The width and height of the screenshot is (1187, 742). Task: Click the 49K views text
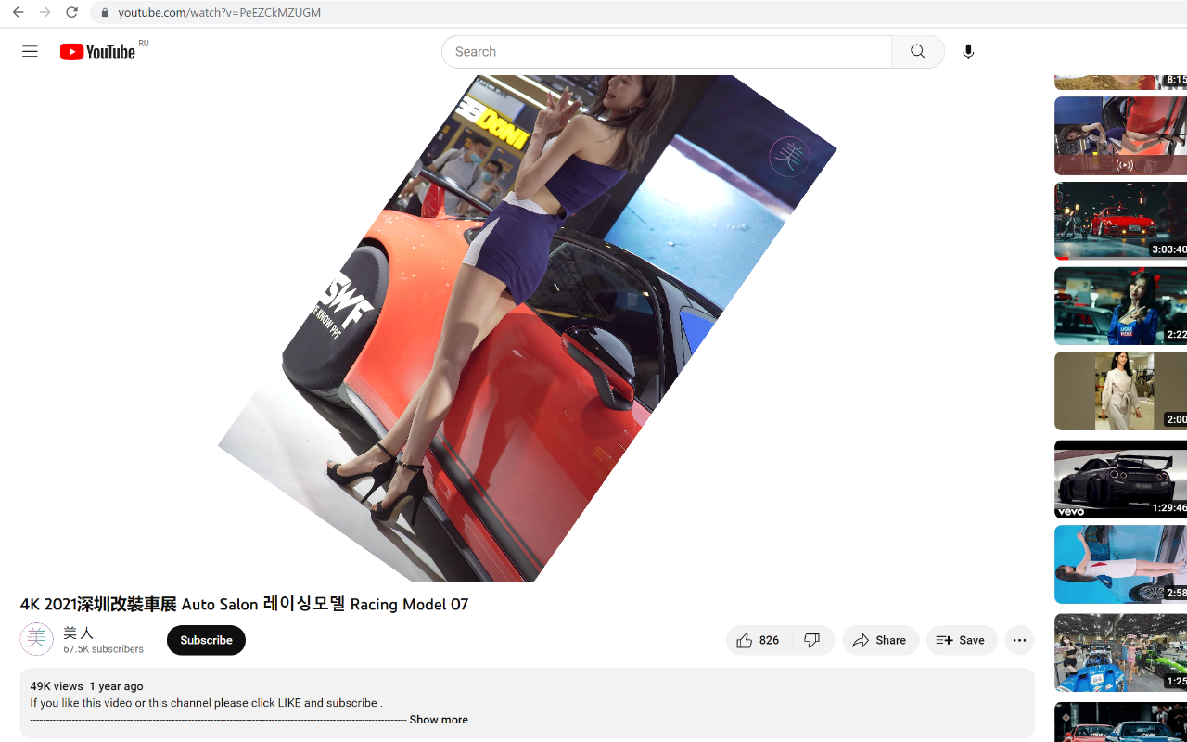57,686
